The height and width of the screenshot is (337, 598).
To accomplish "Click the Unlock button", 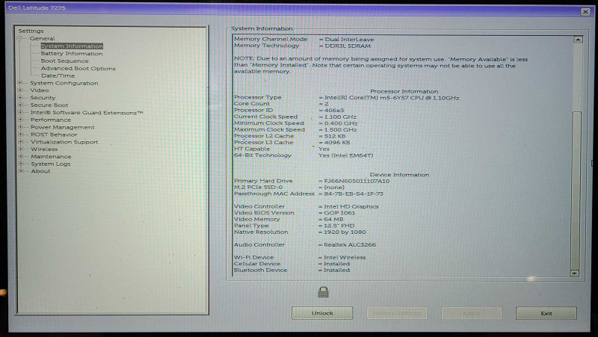I will point(322,313).
